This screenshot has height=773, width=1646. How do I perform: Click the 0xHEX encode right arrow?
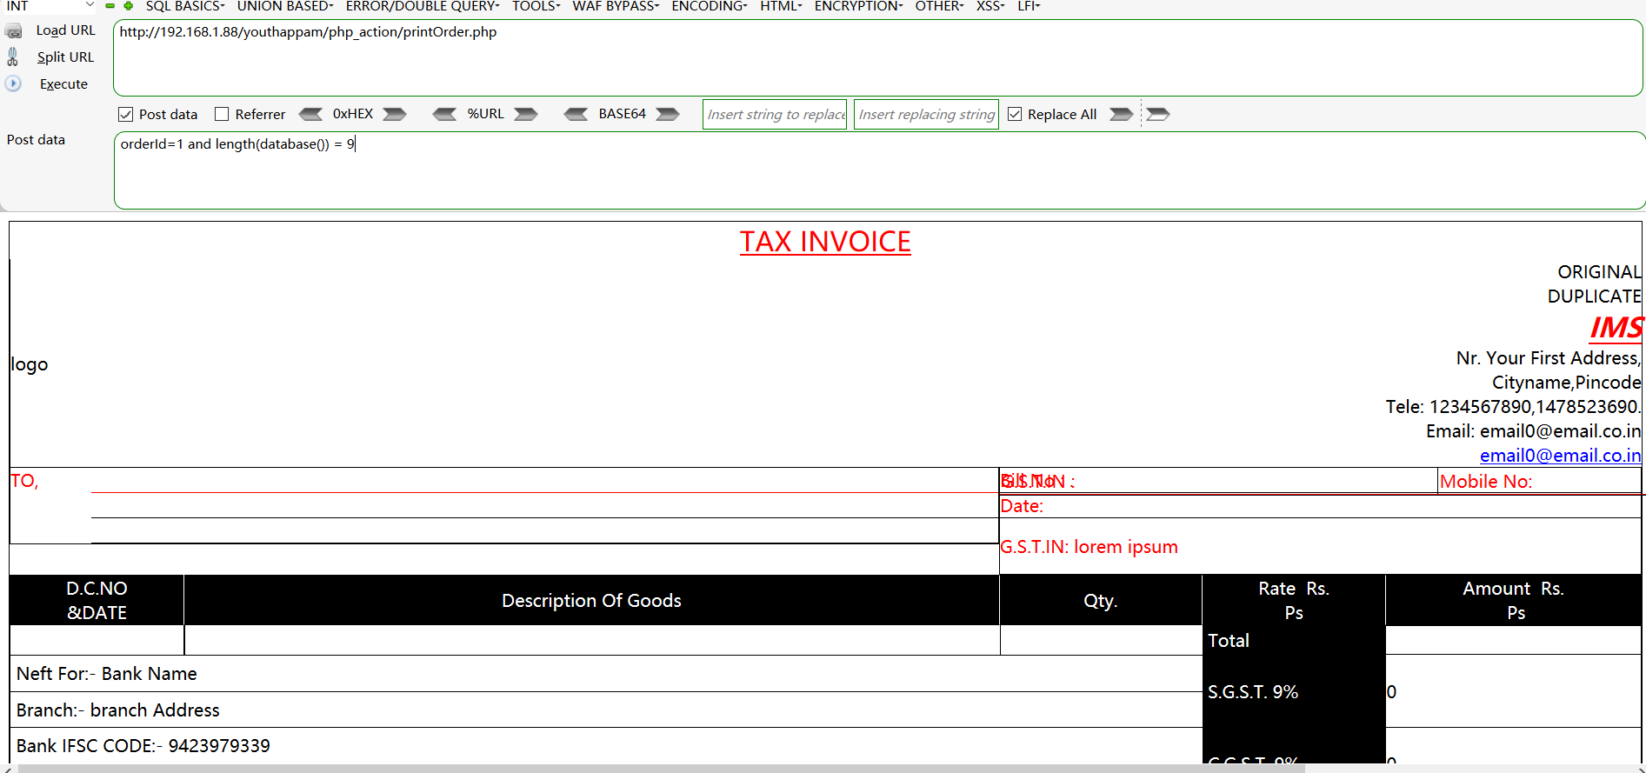tap(395, 114)
